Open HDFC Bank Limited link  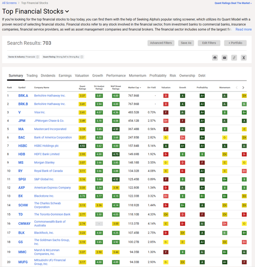(47, 154)
